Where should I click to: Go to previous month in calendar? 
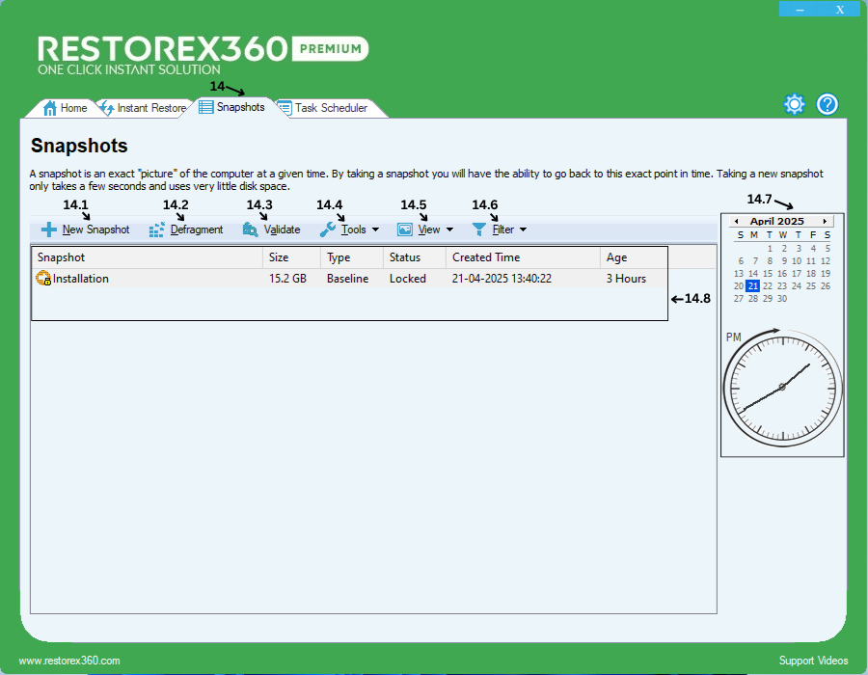click(737, 222)
